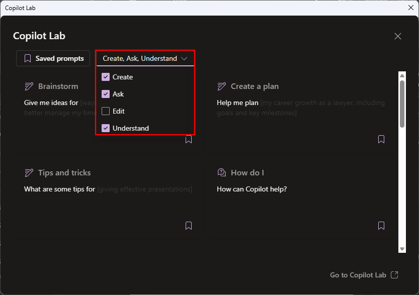The width and height of the screenshot is (419, 295).
Task: Select the How do I prompt title
Action: (247, 173)
